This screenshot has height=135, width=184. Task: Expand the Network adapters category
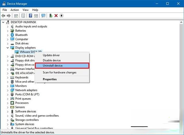coord(8,90)
